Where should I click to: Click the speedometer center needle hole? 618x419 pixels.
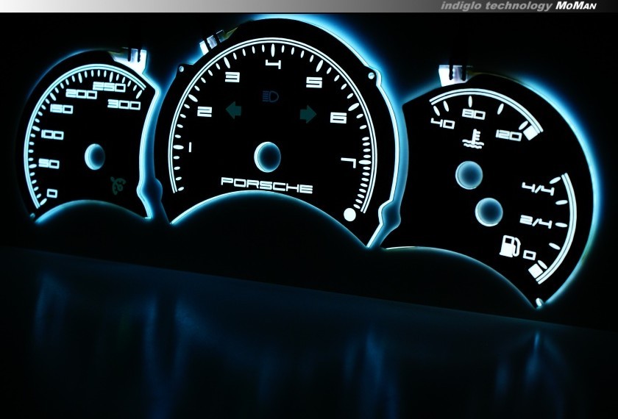95,154
